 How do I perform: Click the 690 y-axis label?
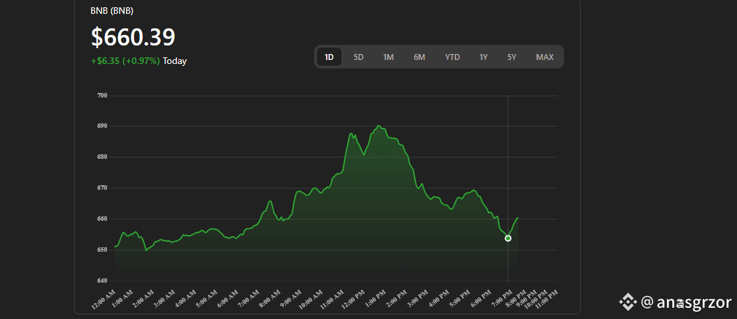click(102, 127)
